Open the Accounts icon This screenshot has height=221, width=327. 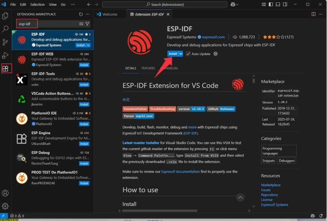(x=5, y=193)
